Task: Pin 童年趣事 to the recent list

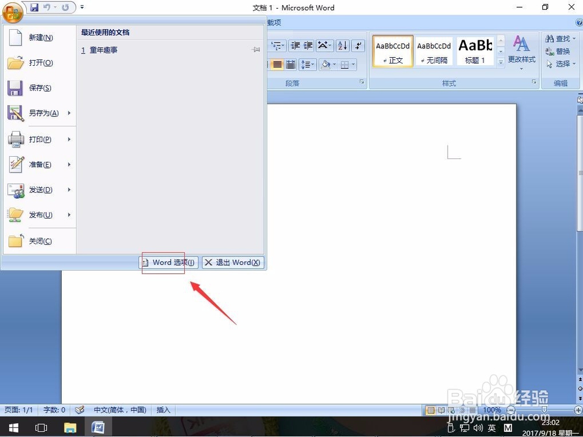Action: [x=256, y=50]
